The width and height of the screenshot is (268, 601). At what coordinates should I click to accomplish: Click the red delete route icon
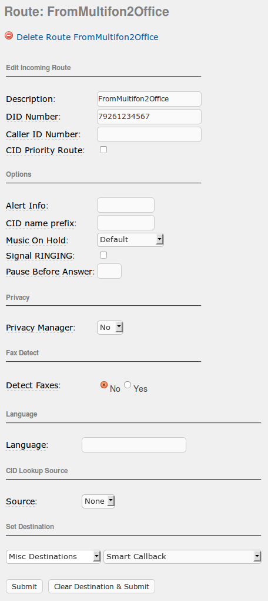tap(9, 35)
